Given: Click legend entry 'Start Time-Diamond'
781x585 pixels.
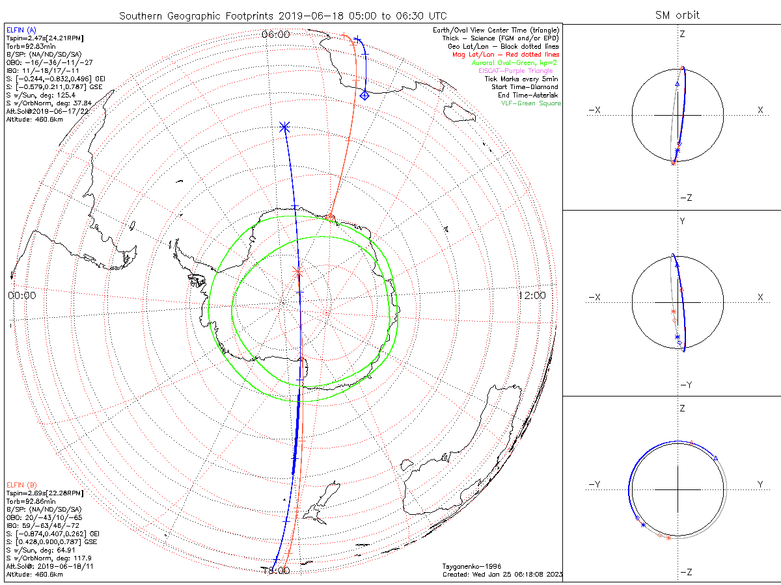Looking at the screenshot, I should coord(525,86).
